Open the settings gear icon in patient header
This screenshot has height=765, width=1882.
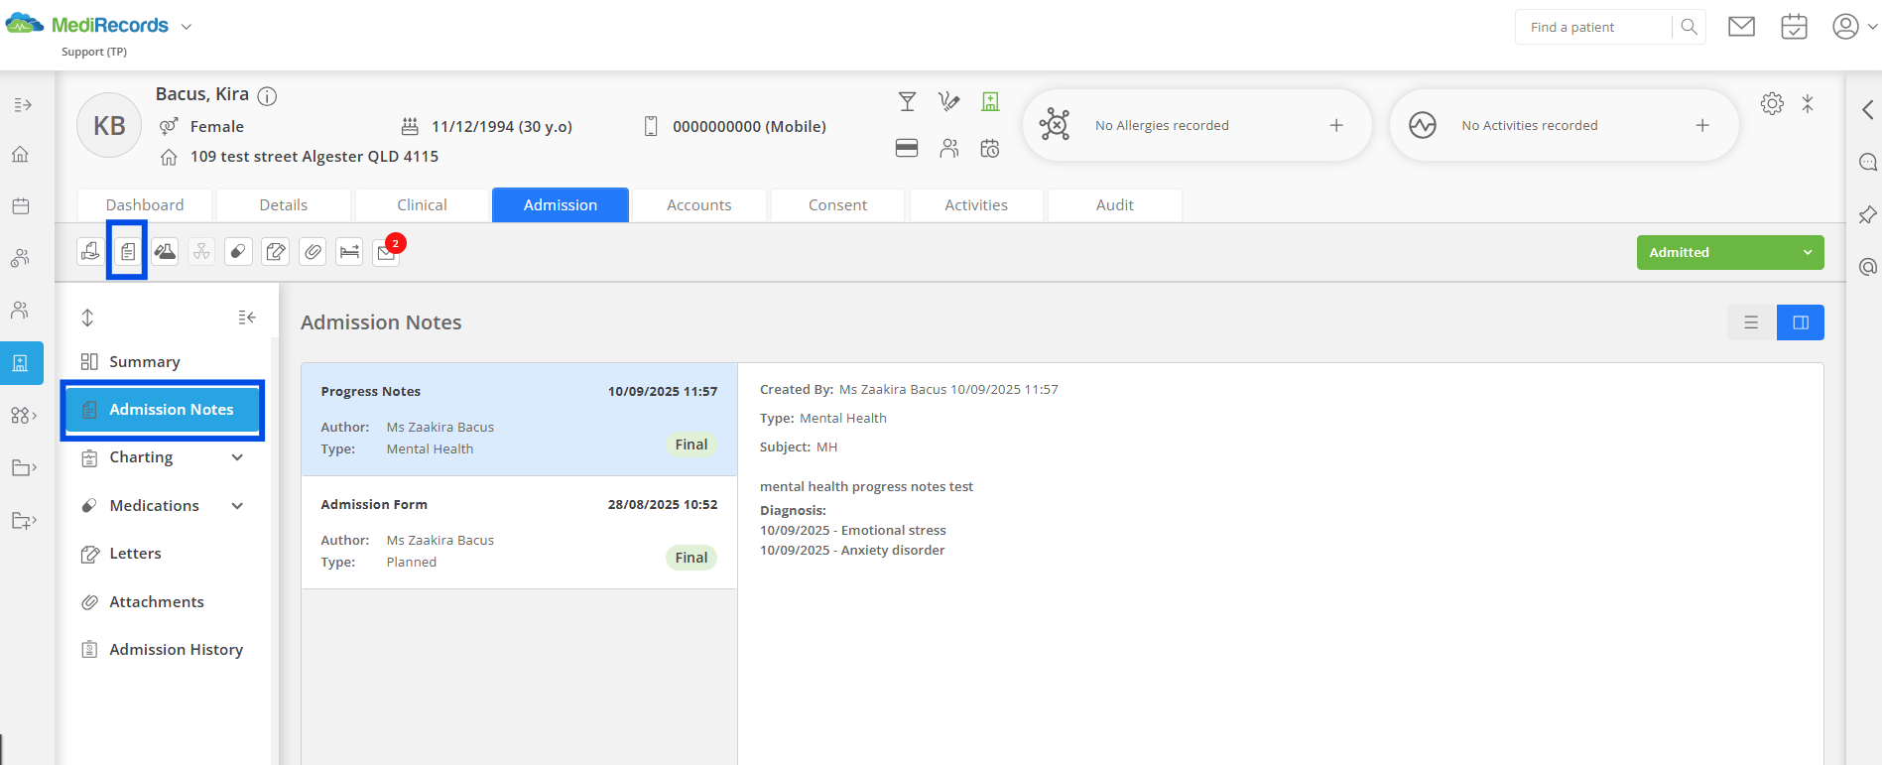[x=1772, y=103]
